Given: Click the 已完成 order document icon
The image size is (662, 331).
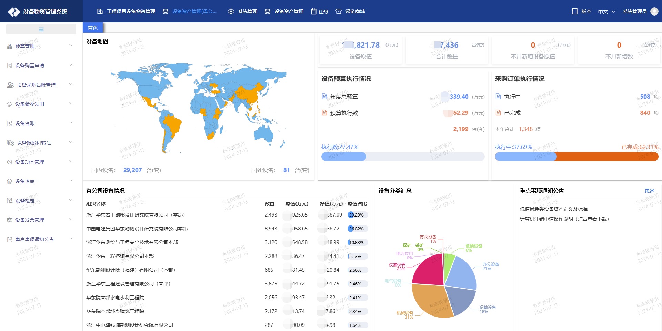Looking at the screenshot, I should click(498, 113).
